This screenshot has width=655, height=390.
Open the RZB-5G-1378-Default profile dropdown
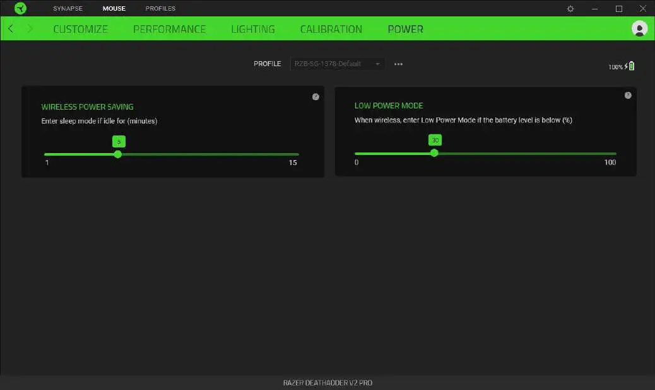coord(336,64)
